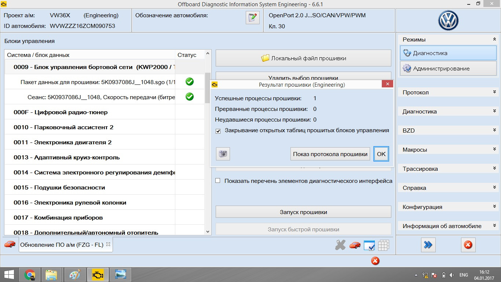Viewport: 501px width, 282px height.
Task: Click the Volkswagen logo
Action: 449,21
